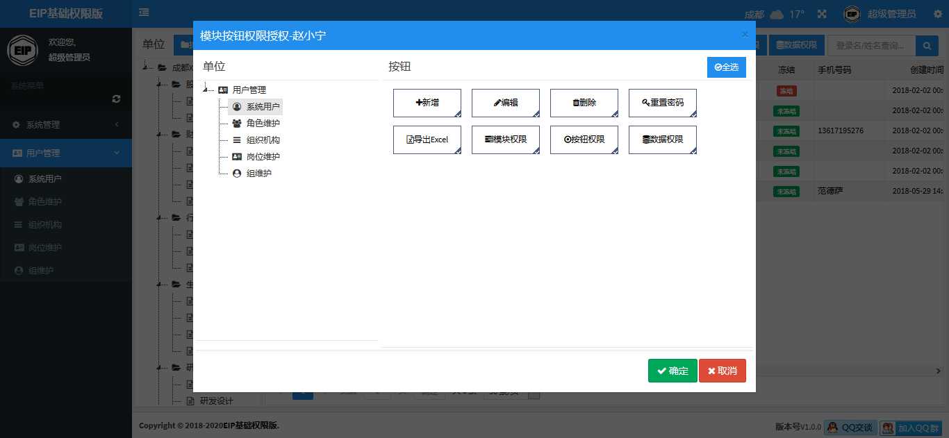Toggle the 删除 button permission
Image resolution: width=949 pixels, height=438 pixels.
point(584,103)
